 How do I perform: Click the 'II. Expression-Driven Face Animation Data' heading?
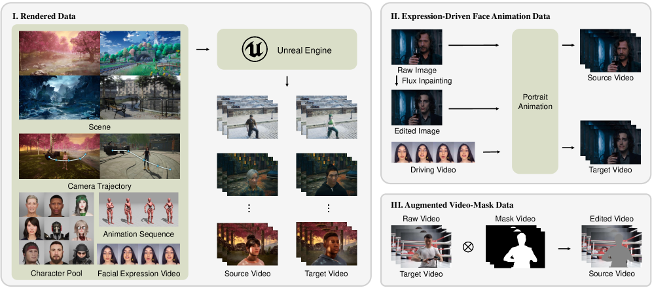pos(470,16)
